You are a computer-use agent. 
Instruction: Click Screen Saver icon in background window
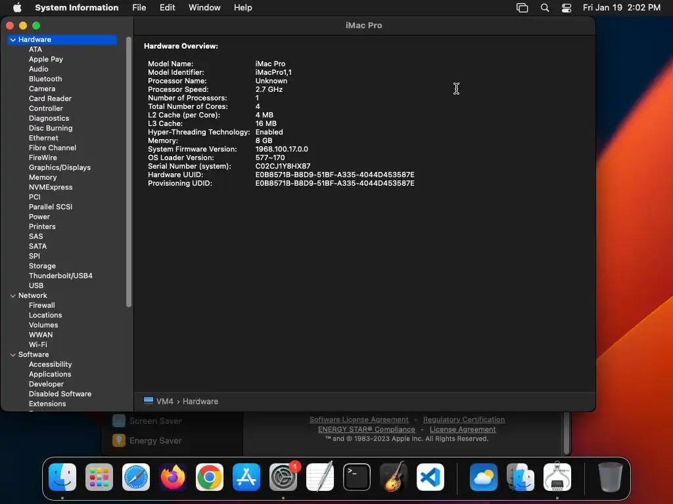119,421
